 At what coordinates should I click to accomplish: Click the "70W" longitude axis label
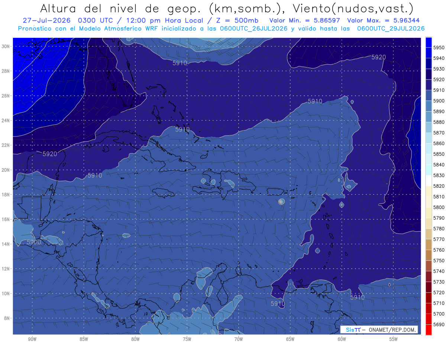tap(239, 339)
